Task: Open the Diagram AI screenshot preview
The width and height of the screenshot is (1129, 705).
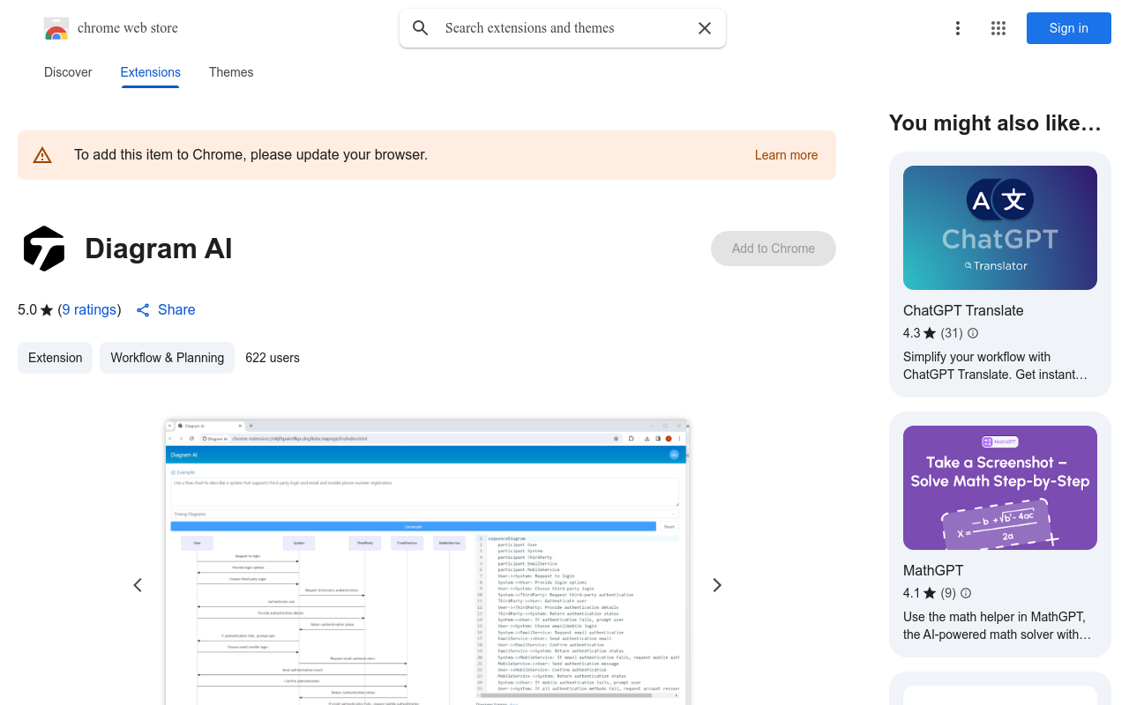Action: point(427,562)
